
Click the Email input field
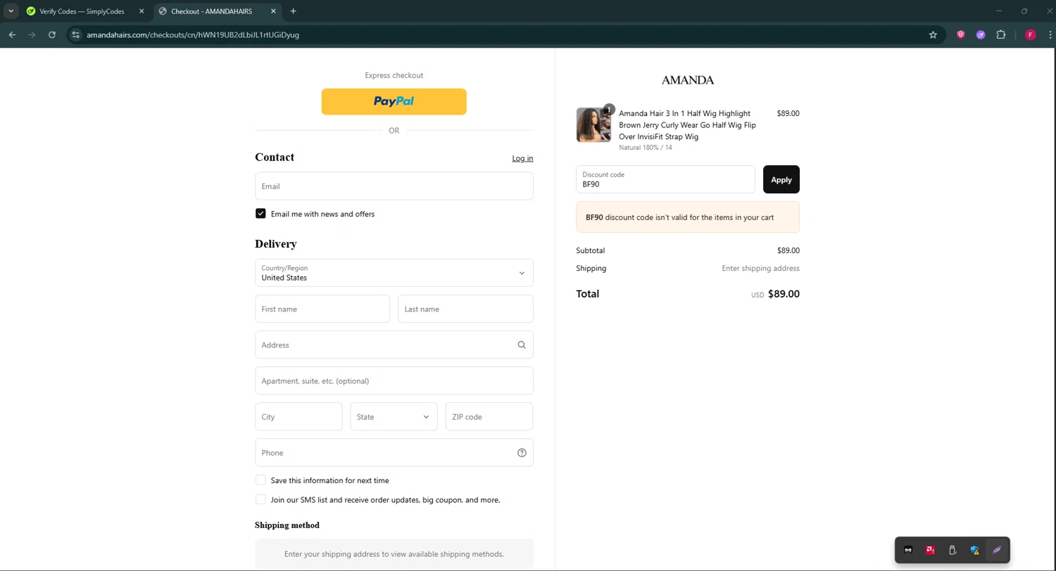tap(394, 186)
